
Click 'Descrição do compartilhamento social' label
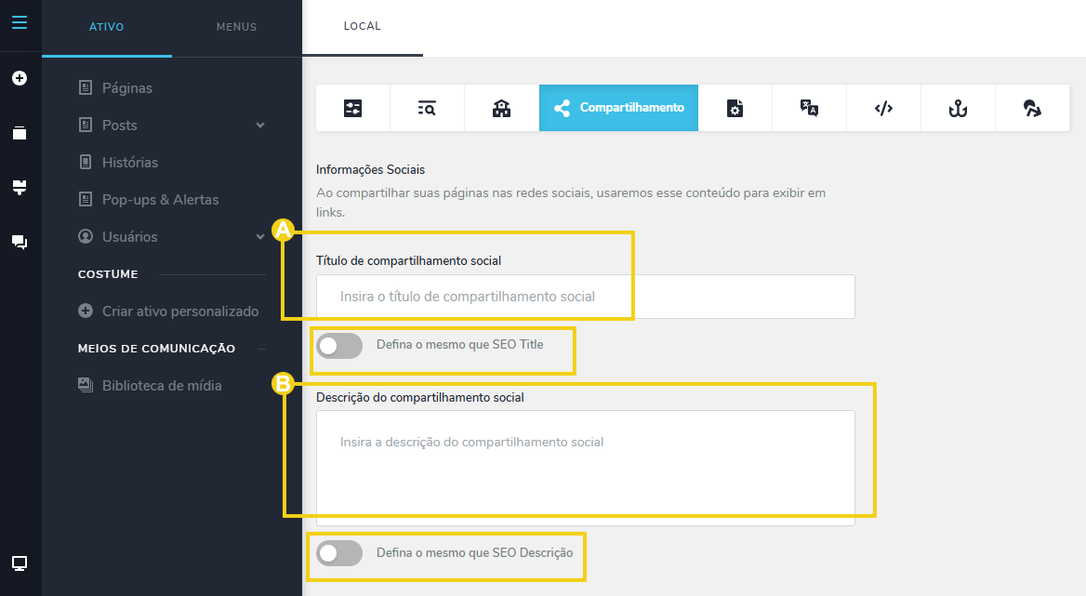click(x=420, y=397)
